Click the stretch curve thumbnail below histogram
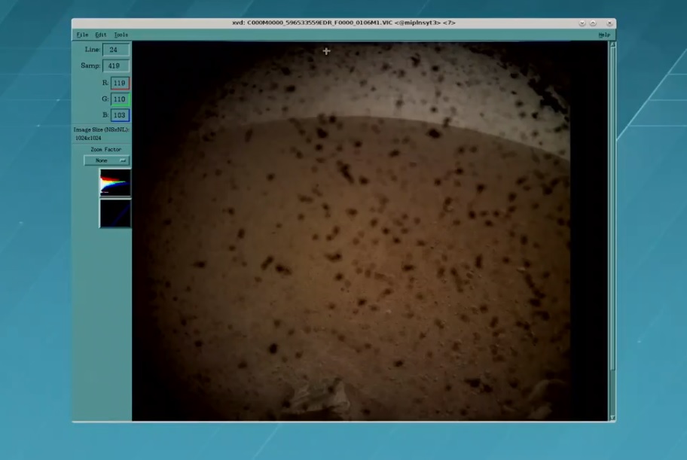The width and height of the screenshot is (687, 460). (115, 213)
